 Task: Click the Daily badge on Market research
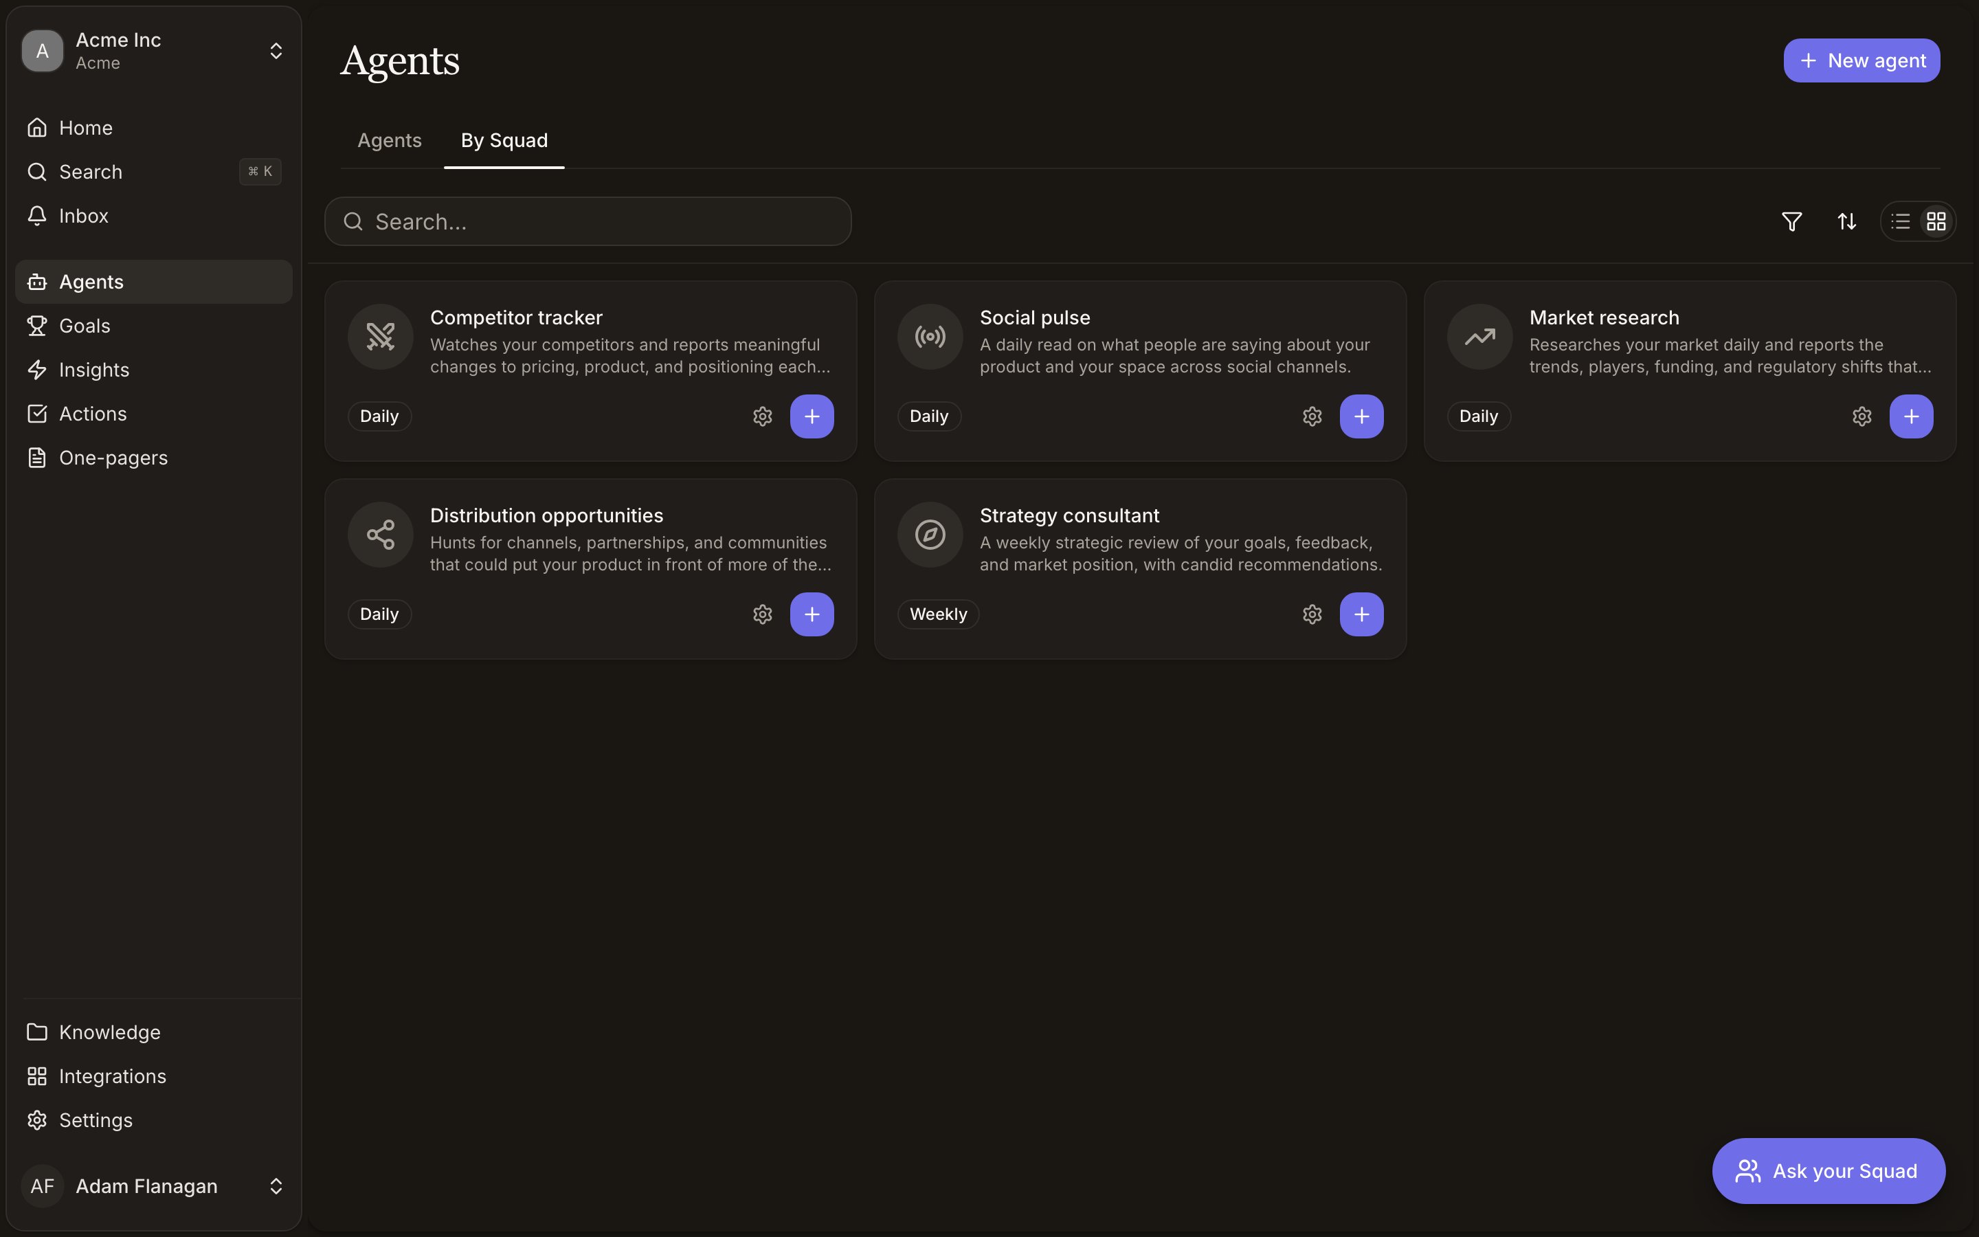[1479, 416]
